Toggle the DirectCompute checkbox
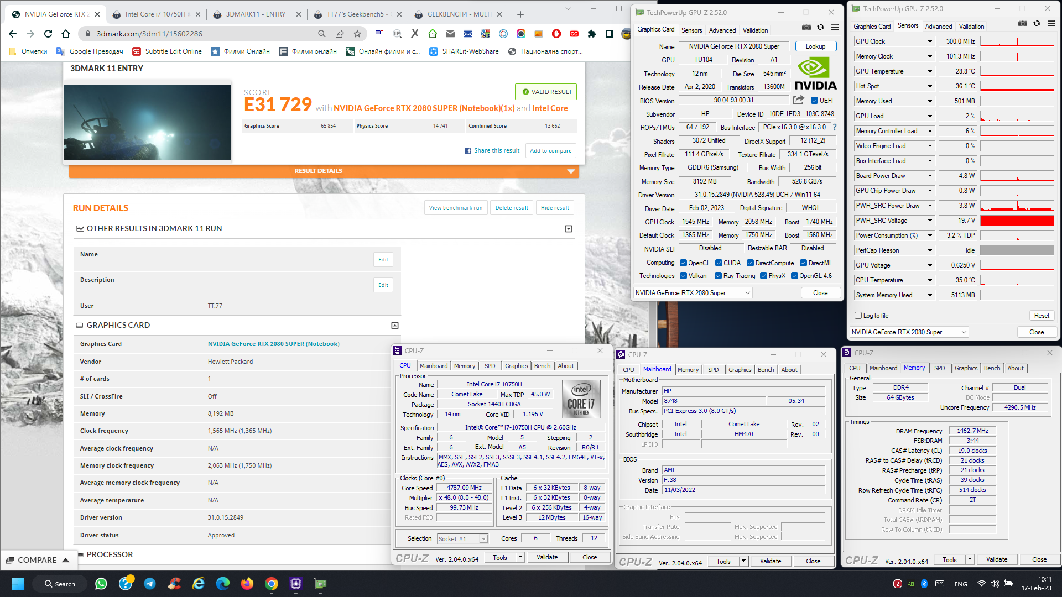 [x=751, y=263]
